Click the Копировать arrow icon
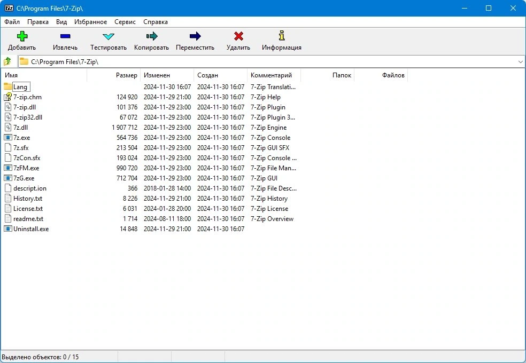This screenshot has height=363, width=526. tap(152, 36)
